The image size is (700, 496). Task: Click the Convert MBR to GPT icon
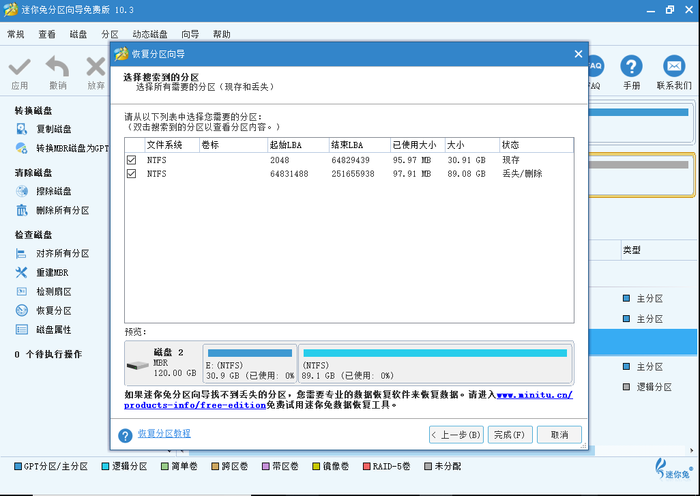point(21,148)
